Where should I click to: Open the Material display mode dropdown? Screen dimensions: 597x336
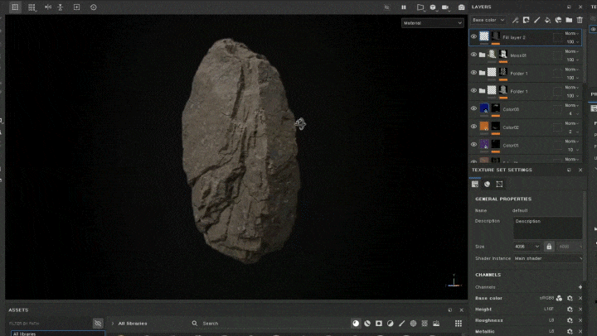tap(433, 23)
